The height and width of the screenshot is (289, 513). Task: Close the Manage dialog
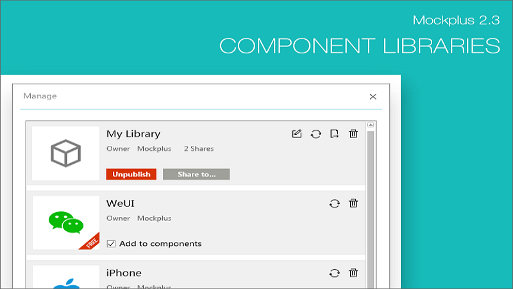(x=373, y=96)
